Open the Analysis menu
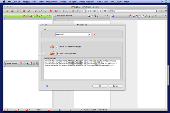 [x=73, y=2]
